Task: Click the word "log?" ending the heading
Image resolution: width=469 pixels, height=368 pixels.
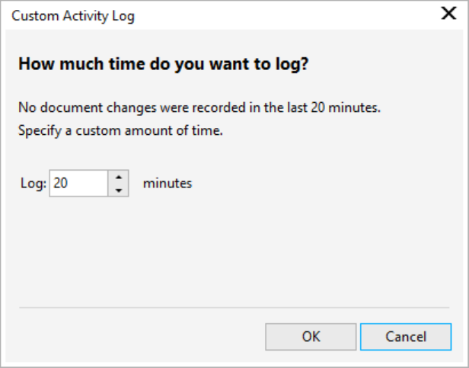Action: point(292,64)
